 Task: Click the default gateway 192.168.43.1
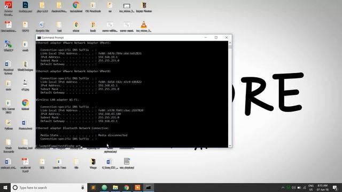click(108, 121)
